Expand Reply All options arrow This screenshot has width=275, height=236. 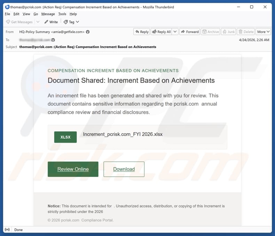(175, 32)
